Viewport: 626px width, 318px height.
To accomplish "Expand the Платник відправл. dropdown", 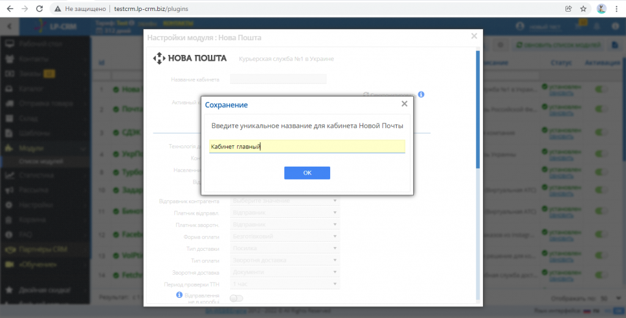I will (x=285, y=213).
